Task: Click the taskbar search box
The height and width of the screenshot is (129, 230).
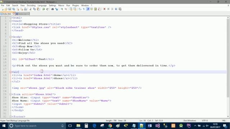Action: click(x=37, y=126)
